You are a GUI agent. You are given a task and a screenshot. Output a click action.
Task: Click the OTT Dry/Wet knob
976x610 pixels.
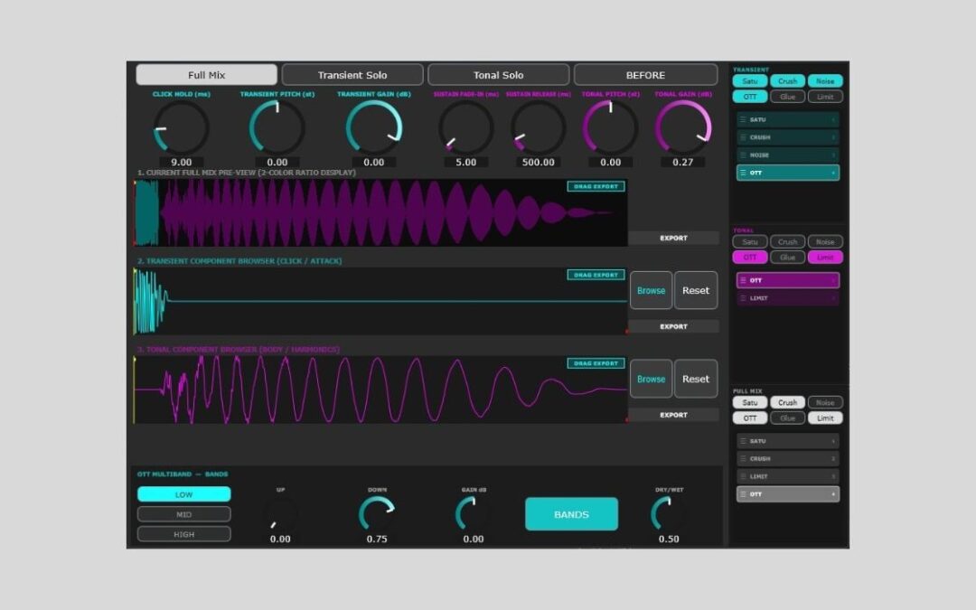669,513
